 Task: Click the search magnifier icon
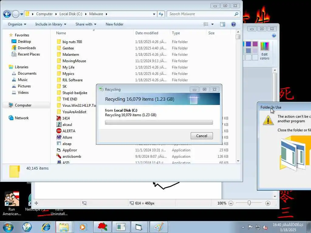[236, 14]
